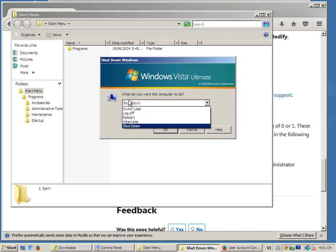Open Firefox hamburger menu
The image size is (336, 252).
pyautogui.click(x=319, y=24)
